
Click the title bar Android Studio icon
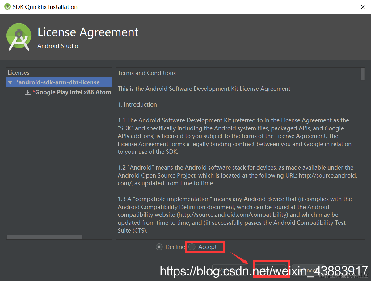[7, 7]
